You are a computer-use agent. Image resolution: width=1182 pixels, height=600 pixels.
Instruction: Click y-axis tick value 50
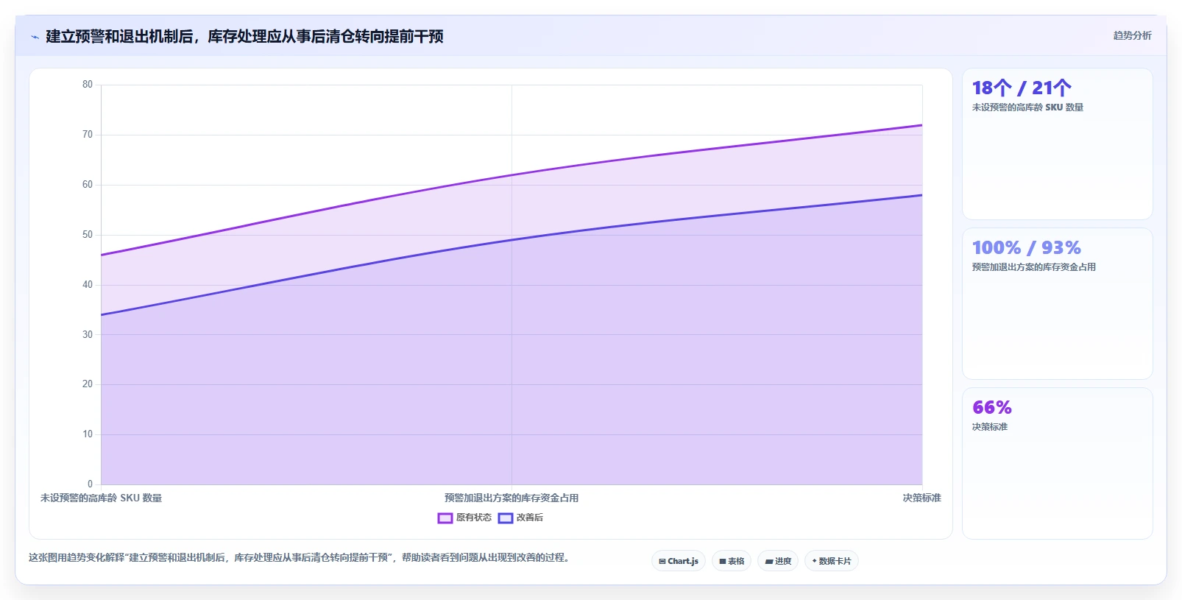tap(88, 235)
